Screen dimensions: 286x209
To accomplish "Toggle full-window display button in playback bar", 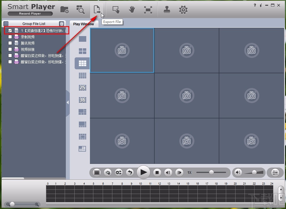I will 97,172.
